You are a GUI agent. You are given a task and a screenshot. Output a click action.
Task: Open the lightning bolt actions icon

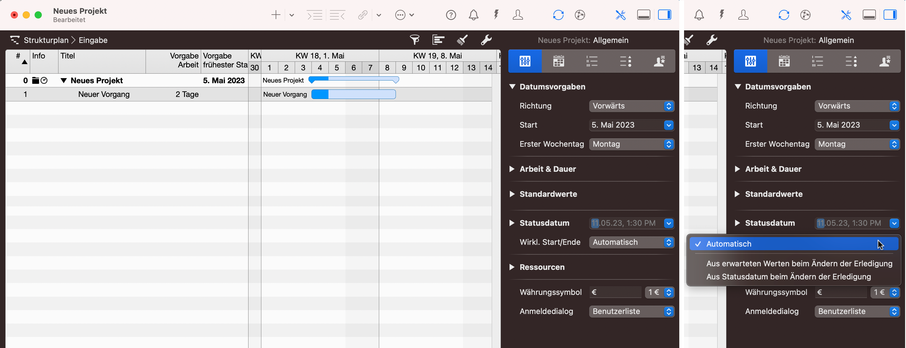pyautogui.click(x=496, y=15)
